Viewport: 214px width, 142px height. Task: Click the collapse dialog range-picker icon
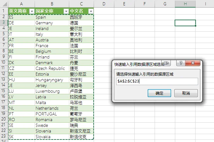(166, 63)
